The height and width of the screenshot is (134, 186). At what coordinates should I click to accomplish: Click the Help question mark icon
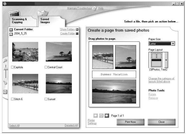coord(95,8)
